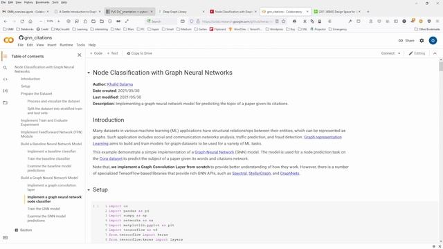443x249 pixels.
Task: Click the zoom out minus icon in browser toolbar
Action: [x=41, y=21]
